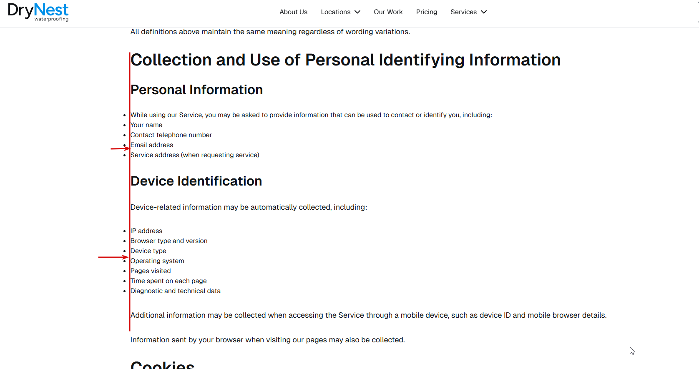
Task: Click the Services menu label
Action: [463, 12]
